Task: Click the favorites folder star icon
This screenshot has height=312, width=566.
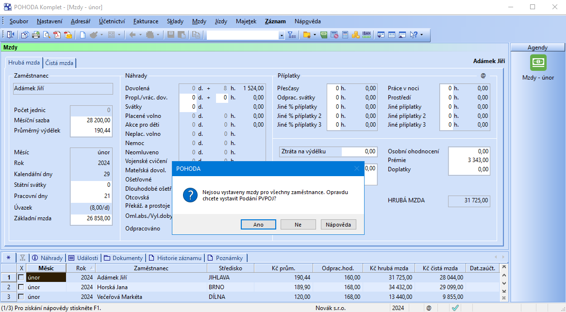Action: coord(307,34)
